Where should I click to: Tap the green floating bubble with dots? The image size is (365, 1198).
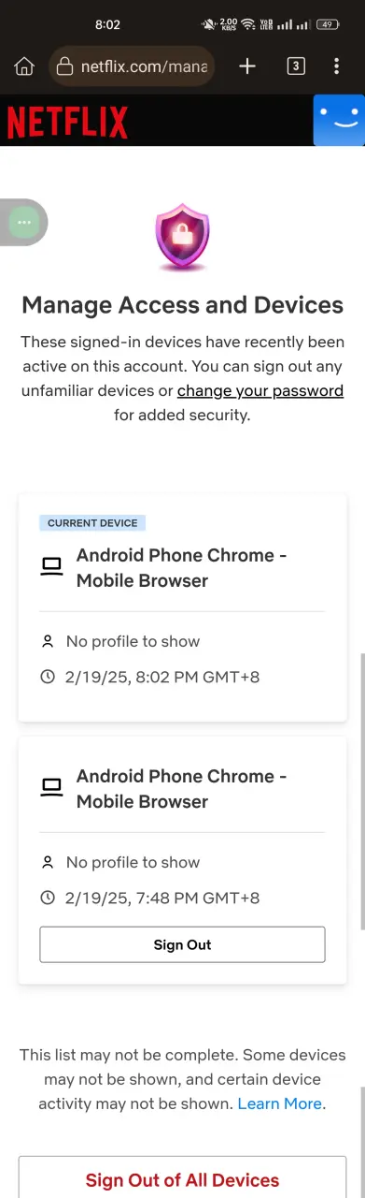tap(24, 223)
